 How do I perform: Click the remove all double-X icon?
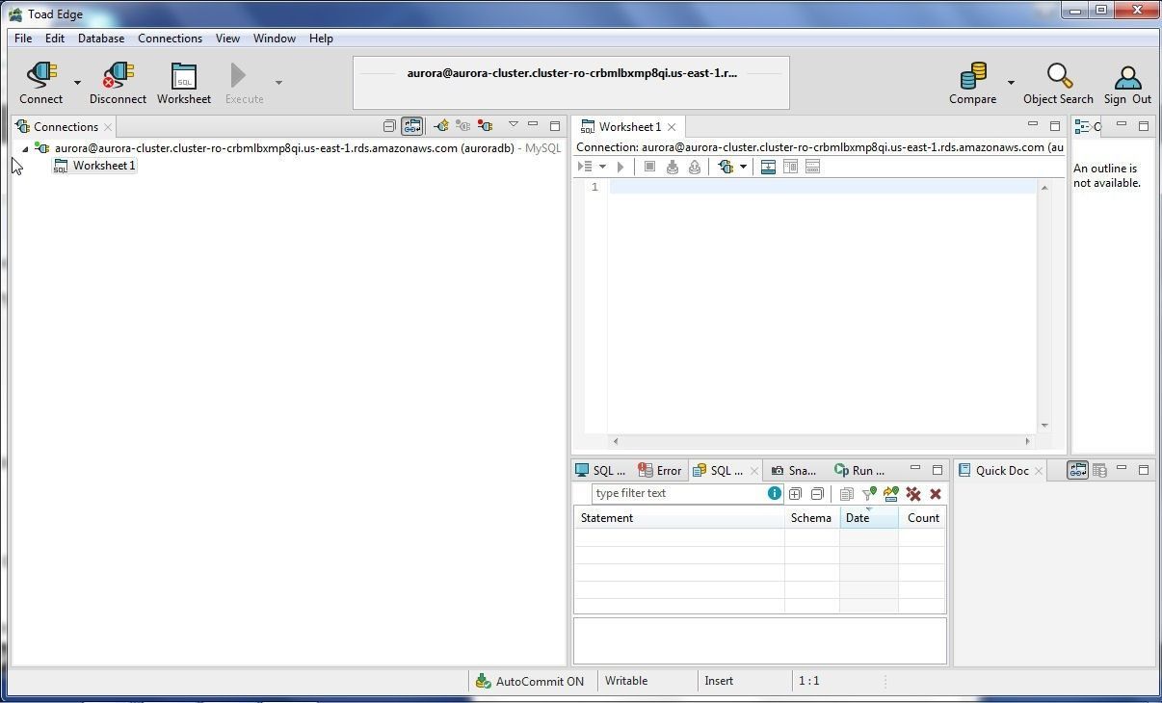pos(913,494)
